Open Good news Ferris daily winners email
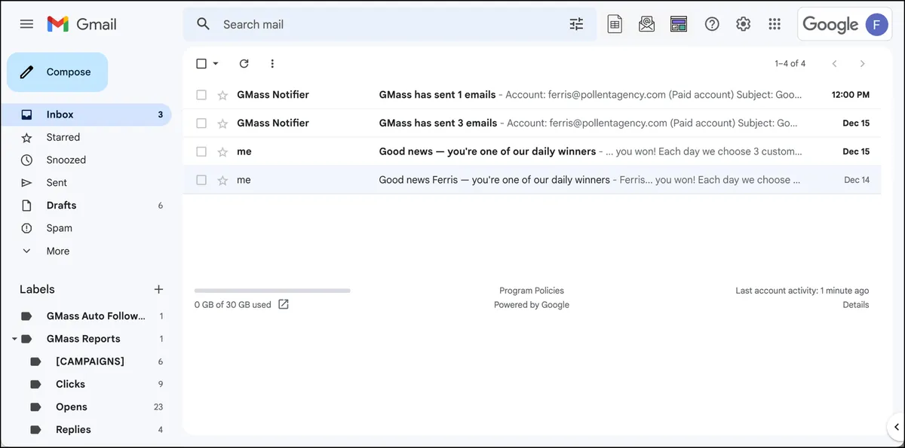This screenshot has width=905, height=448. click(532, 181)
